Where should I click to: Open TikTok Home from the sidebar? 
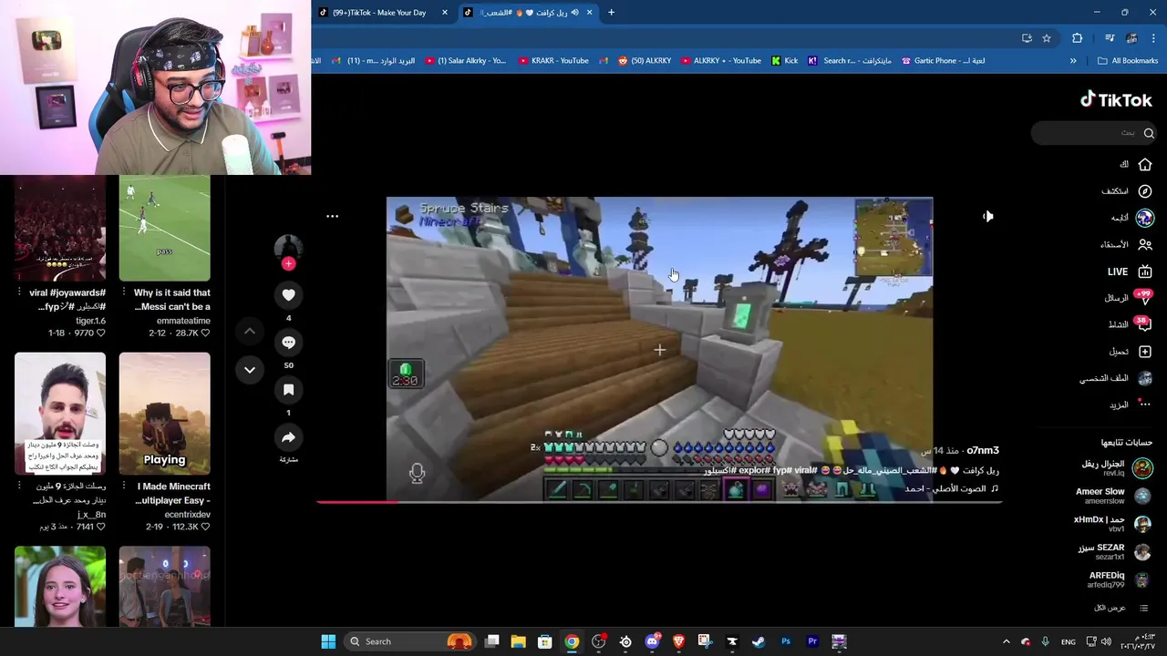(x=1145, y=165)
